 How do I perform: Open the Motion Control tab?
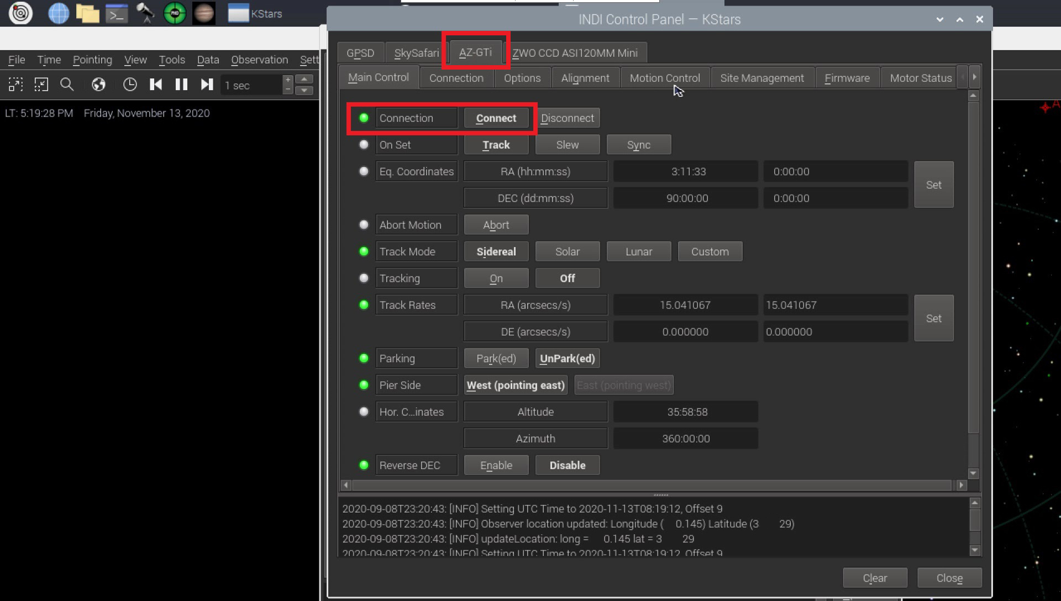tap(665, 78)
